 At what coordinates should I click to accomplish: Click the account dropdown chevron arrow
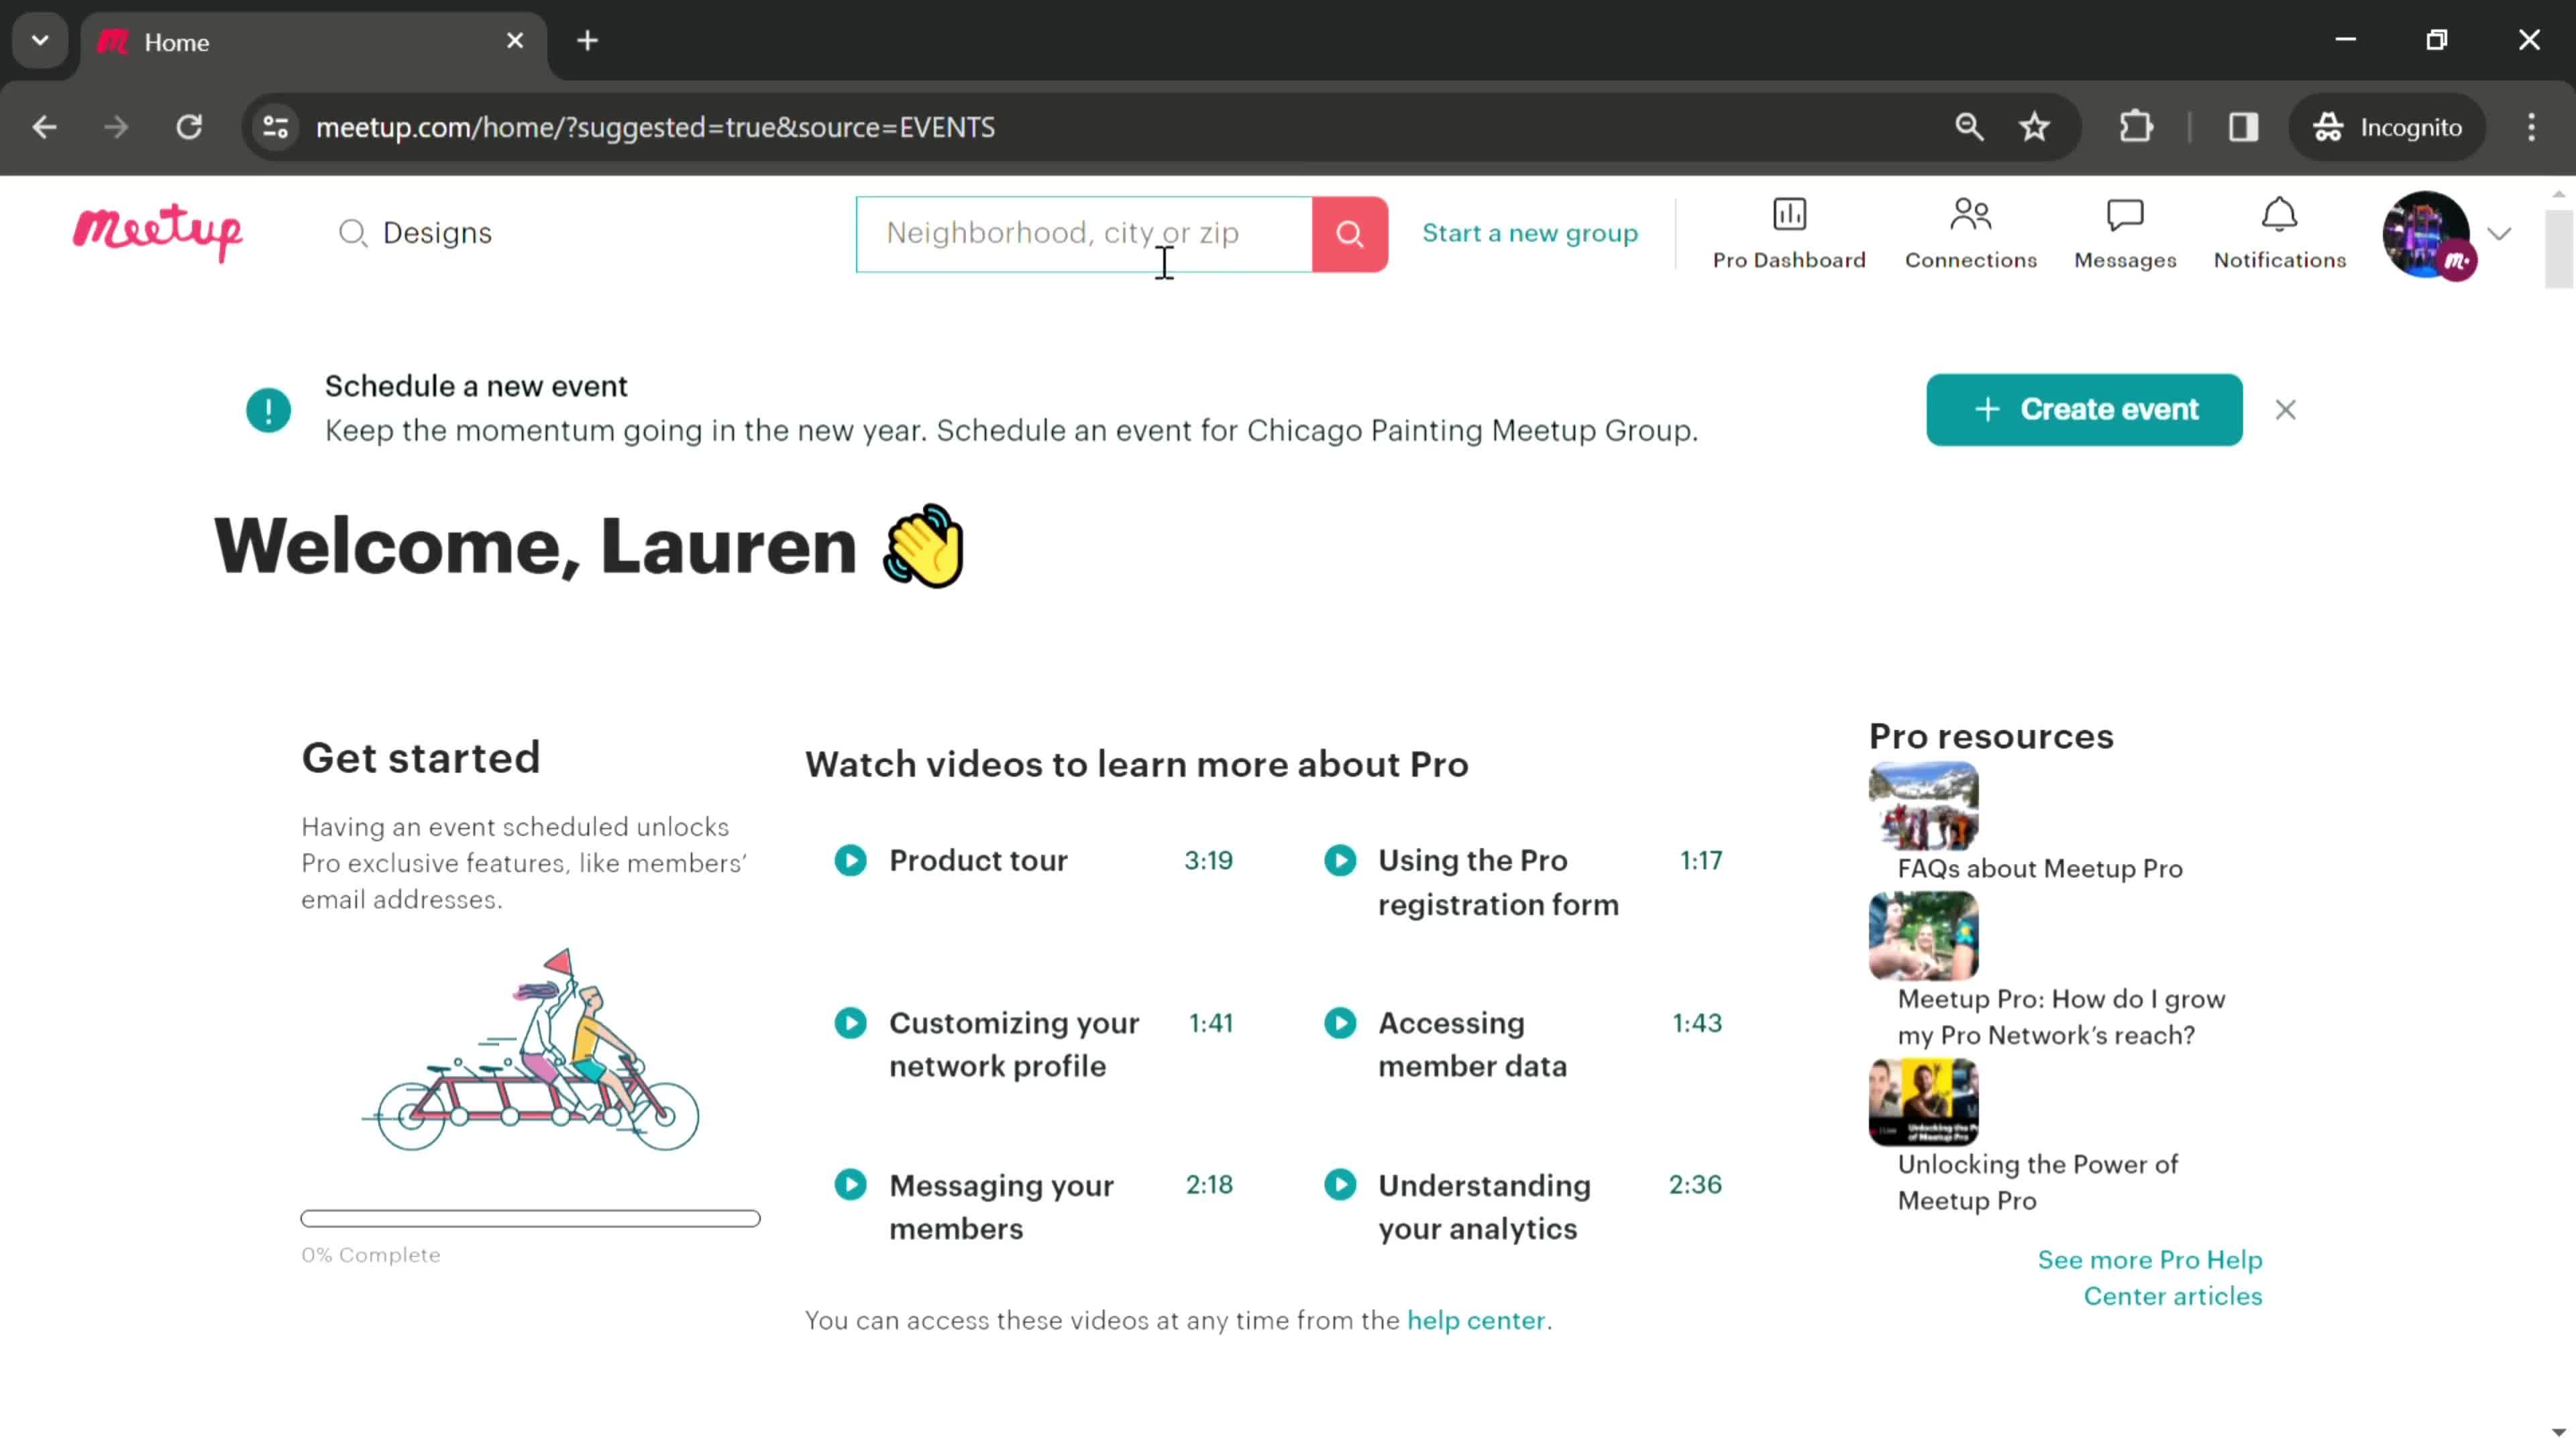coord(2500,231)
